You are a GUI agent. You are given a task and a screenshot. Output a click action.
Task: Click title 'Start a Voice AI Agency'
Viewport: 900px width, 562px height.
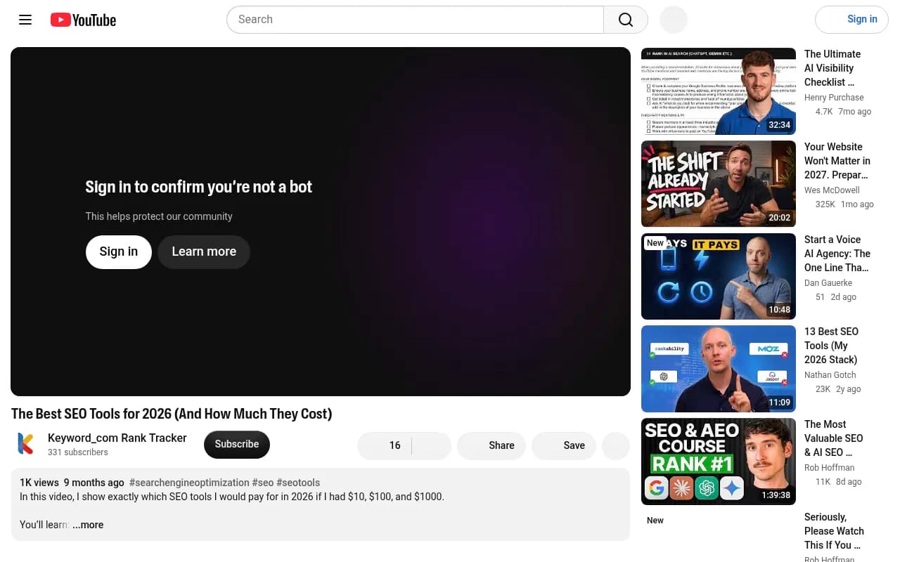coord(837,254)
